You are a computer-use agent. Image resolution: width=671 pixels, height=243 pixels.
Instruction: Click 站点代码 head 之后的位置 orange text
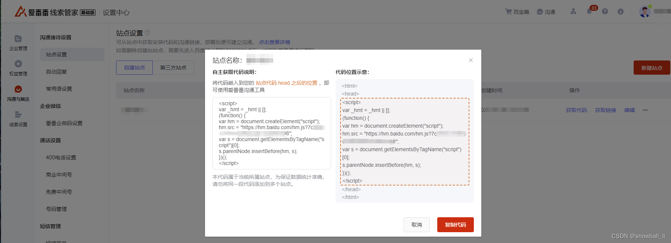click(286, 83)
